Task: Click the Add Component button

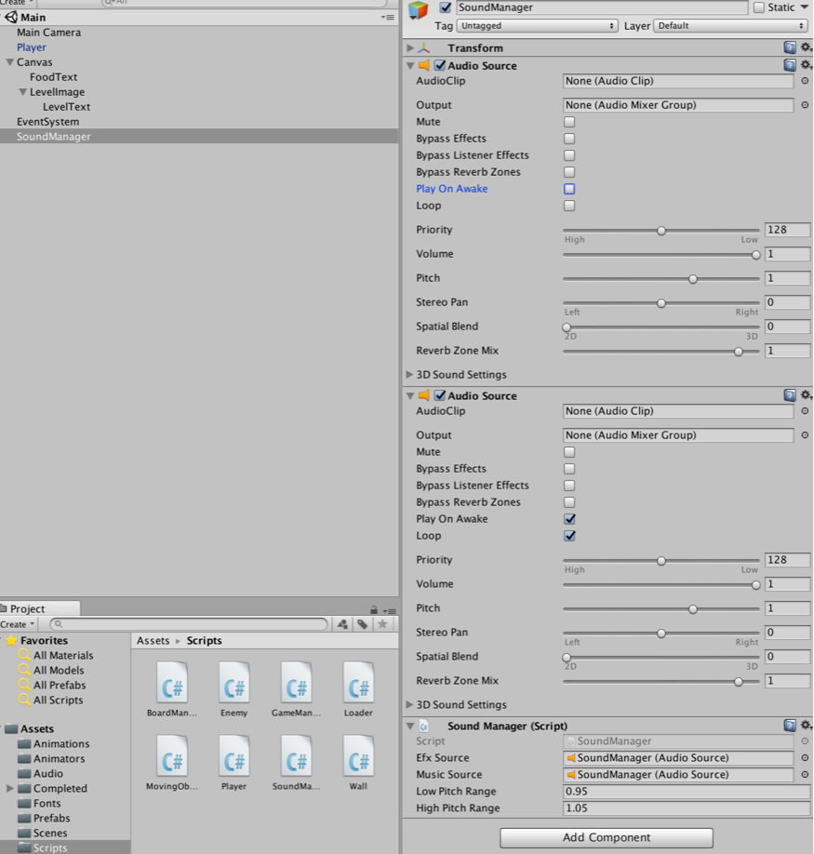Action: pyautogui.click(x=606, y=837)
